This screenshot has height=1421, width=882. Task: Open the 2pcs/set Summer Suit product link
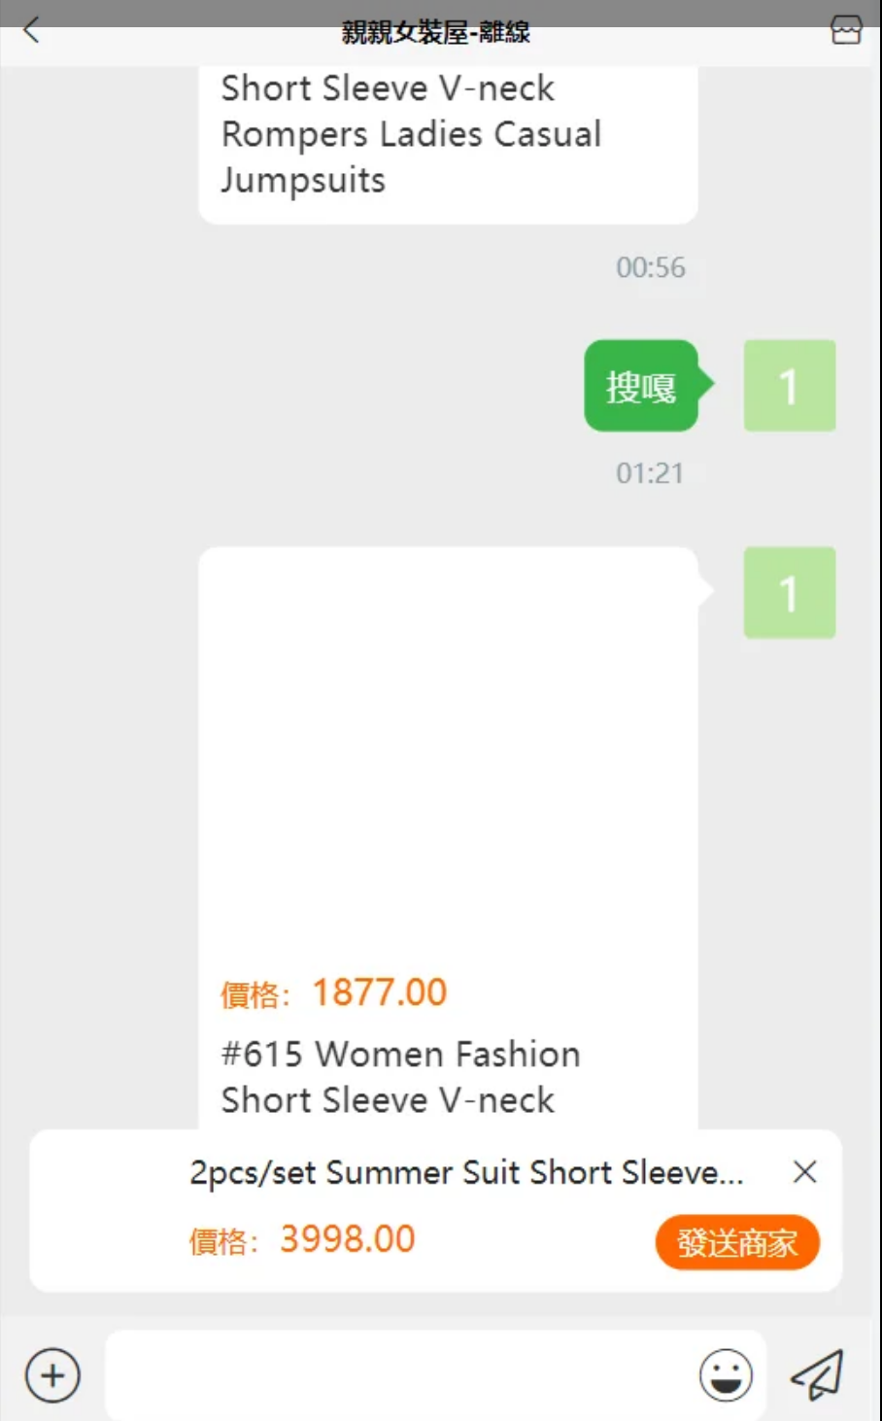(466, 1173)
